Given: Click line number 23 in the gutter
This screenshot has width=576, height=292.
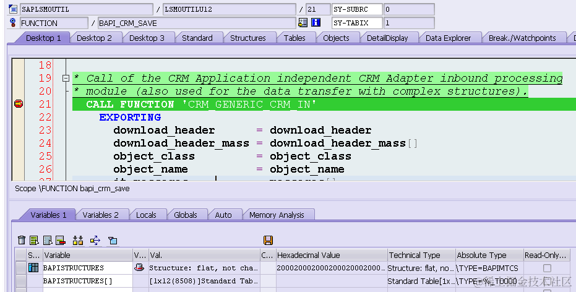Looking at the screenshot, I should [46, 130].
